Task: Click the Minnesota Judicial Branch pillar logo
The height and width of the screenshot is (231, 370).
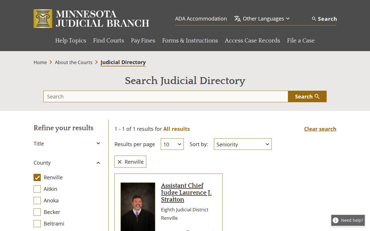Action: pyautogui.click(x=43, y=19)
